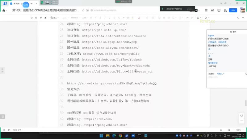Viewport: 247px width, 139px height.
Task: Click the 150% zoom level value
Action: coord(238,130)
